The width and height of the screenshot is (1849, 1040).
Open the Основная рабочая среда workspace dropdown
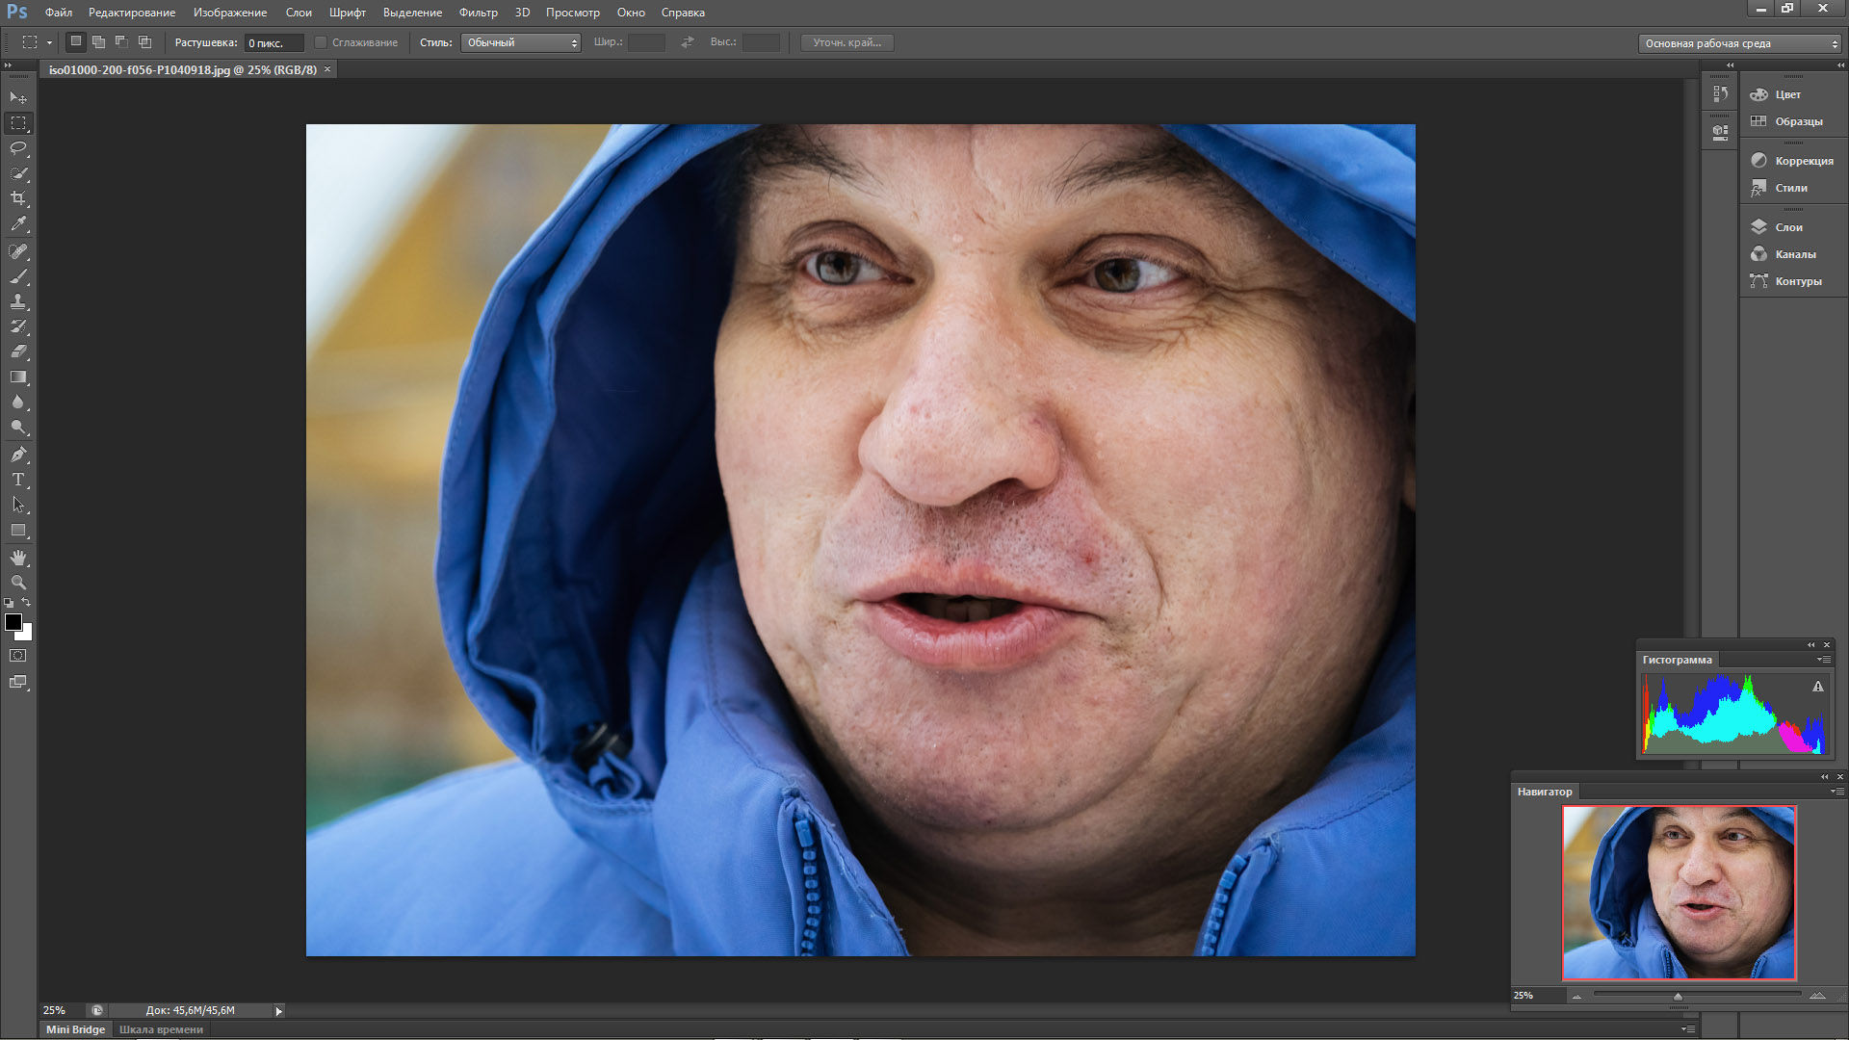[1739, 43]
